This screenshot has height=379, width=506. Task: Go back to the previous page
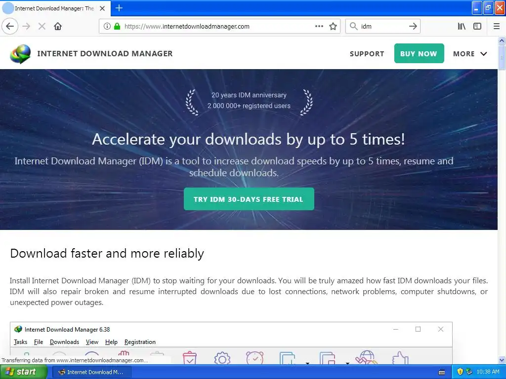tap(10, 26)
